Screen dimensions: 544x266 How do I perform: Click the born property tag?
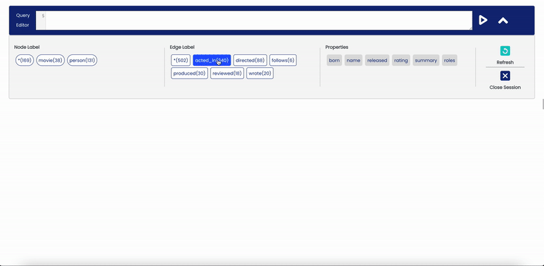(x=335, y=60)
